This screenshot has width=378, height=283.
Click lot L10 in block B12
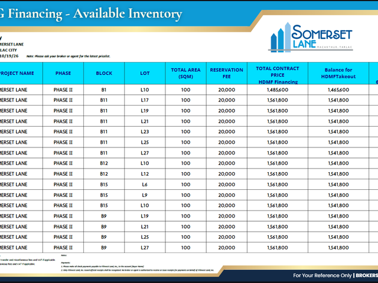coord(145,163)
